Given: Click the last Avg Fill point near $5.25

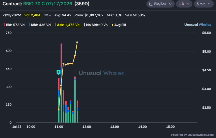Looking at the screenshot, I should point(77,42).
